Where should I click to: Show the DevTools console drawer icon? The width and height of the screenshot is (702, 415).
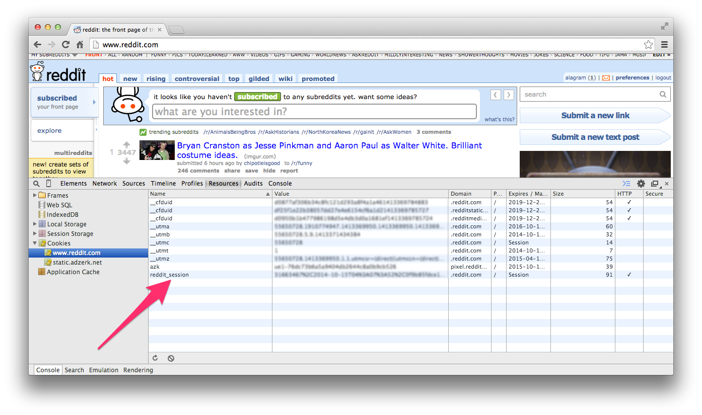(x=626, y=184)
